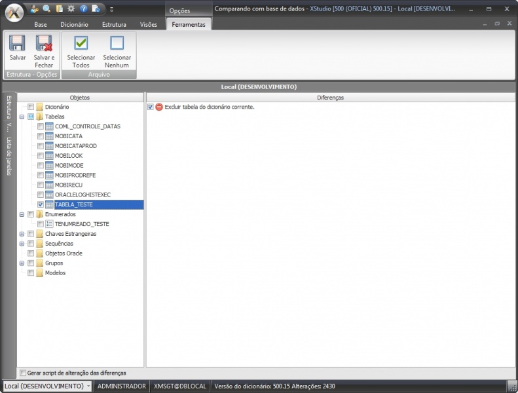Click the red exclude icon in Diferenças
Viewport: 518px width, 393px height.
tap(159, 107)
